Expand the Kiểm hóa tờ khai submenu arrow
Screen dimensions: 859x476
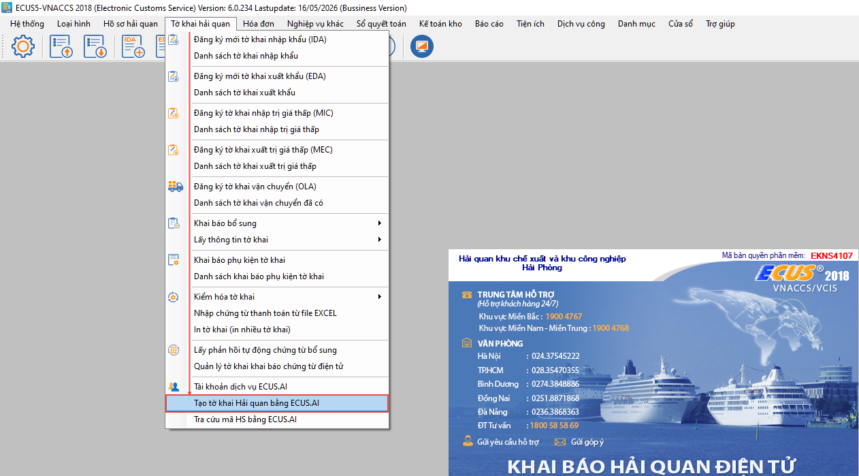(380, 297)
